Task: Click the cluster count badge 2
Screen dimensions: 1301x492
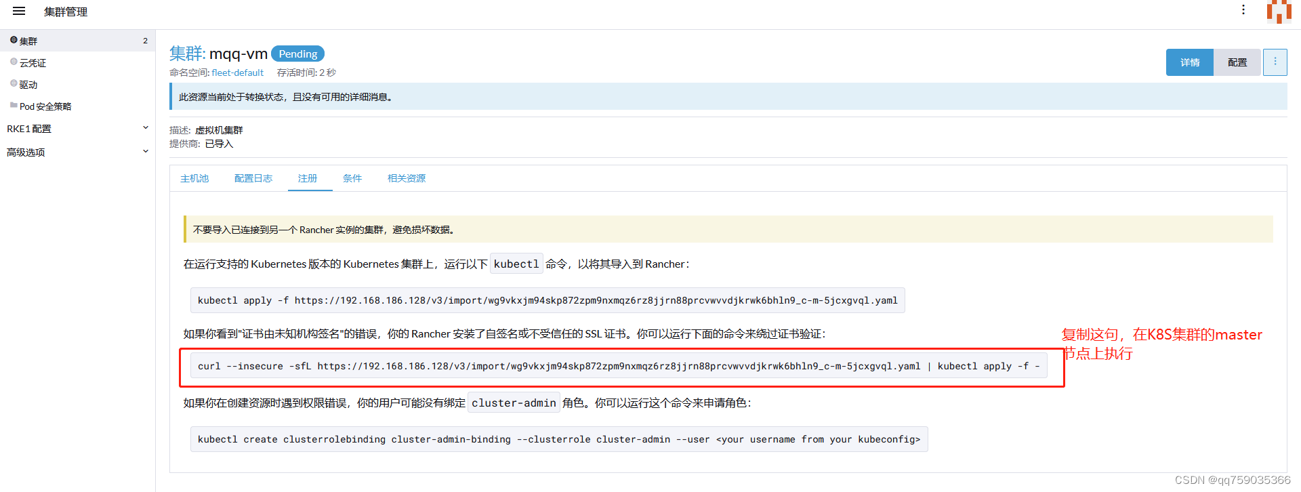Action: pyautogui.click(x=145, y=41)
